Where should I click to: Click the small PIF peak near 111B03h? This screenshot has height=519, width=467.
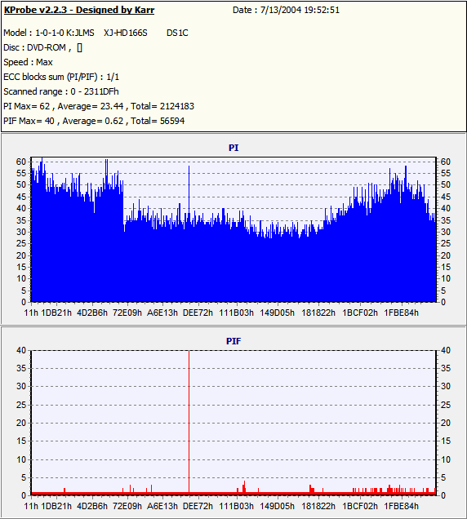(x=244, y=486)
